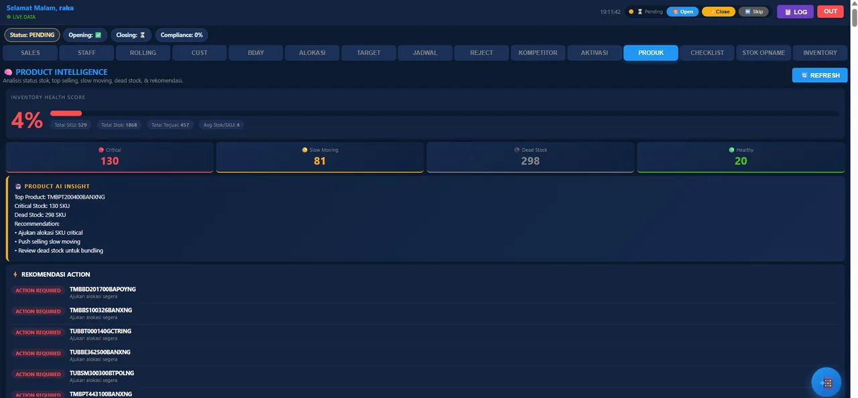Click the vertical page scrollbar thumb

point(853,18)
